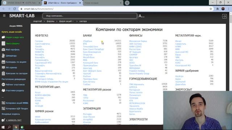
Task: Open Котировки АДР Лондон icon
Action: point(3,108)
